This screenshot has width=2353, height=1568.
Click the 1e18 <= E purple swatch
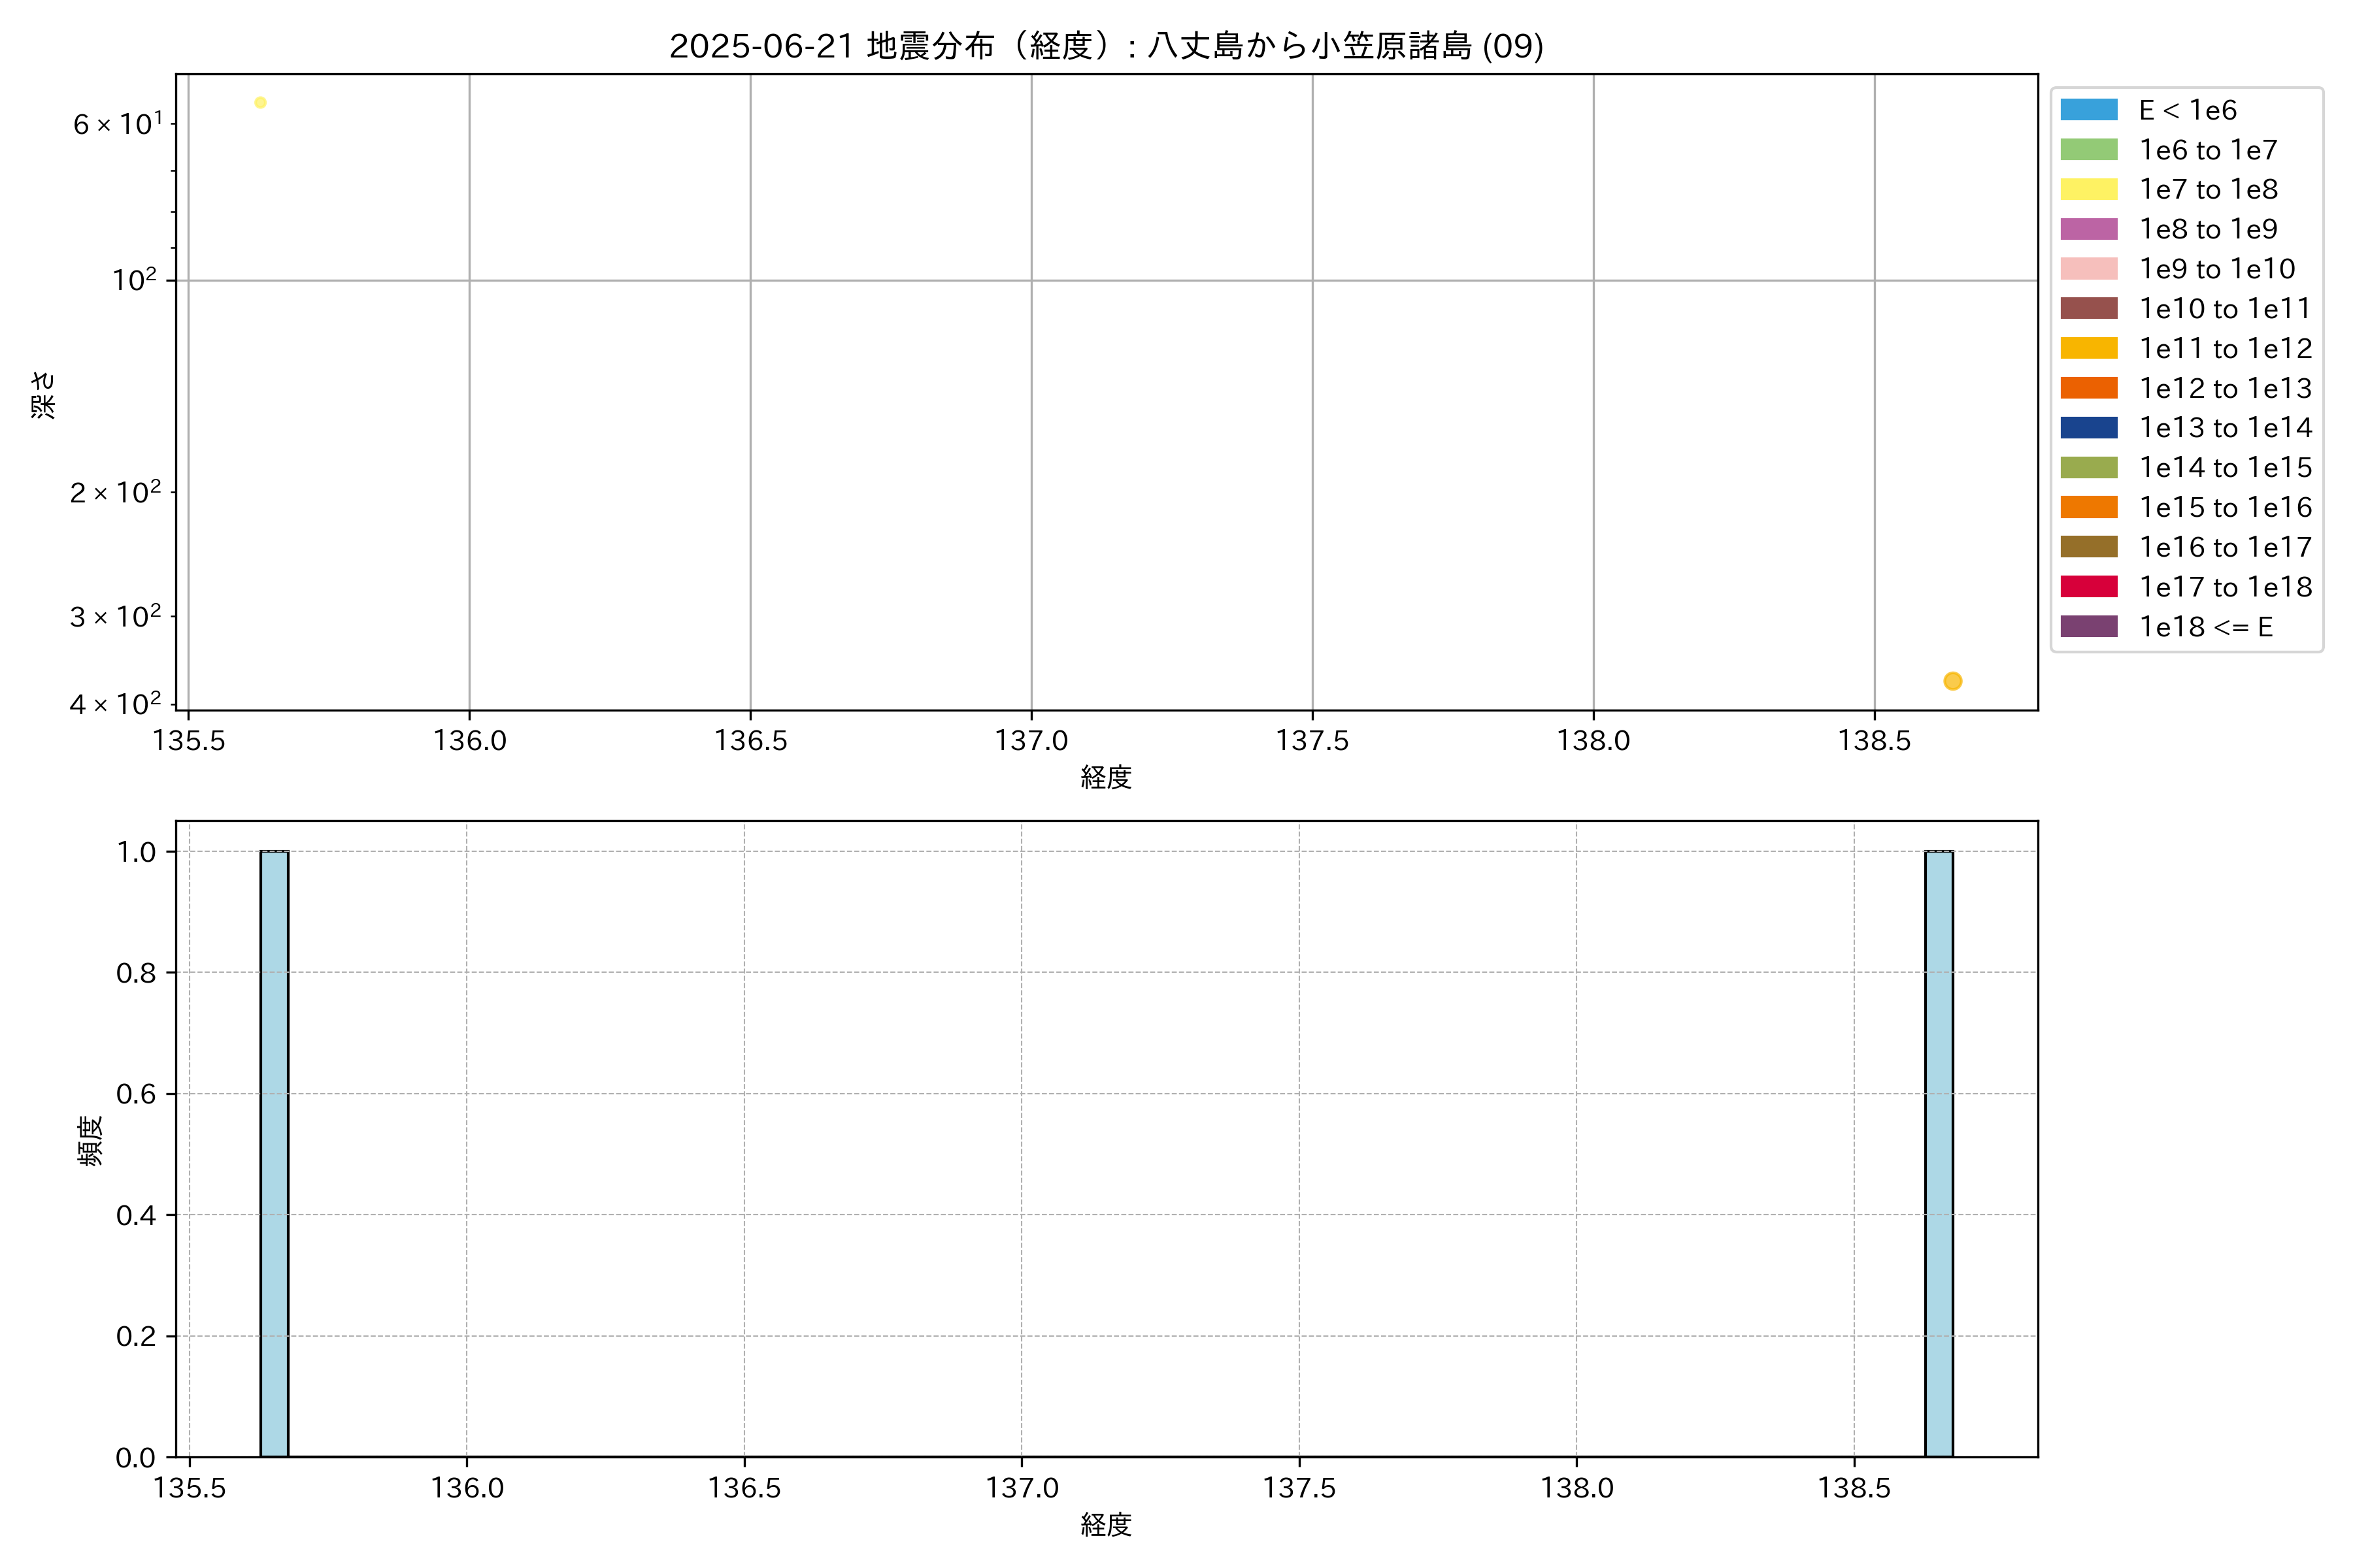2088,627
